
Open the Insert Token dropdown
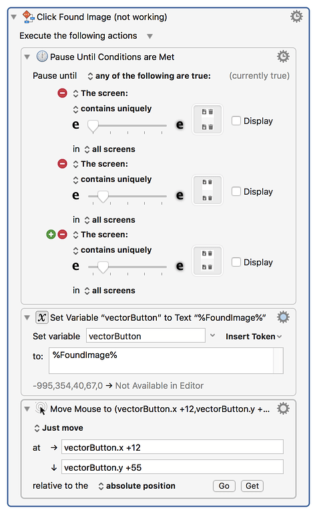(254, 336)
